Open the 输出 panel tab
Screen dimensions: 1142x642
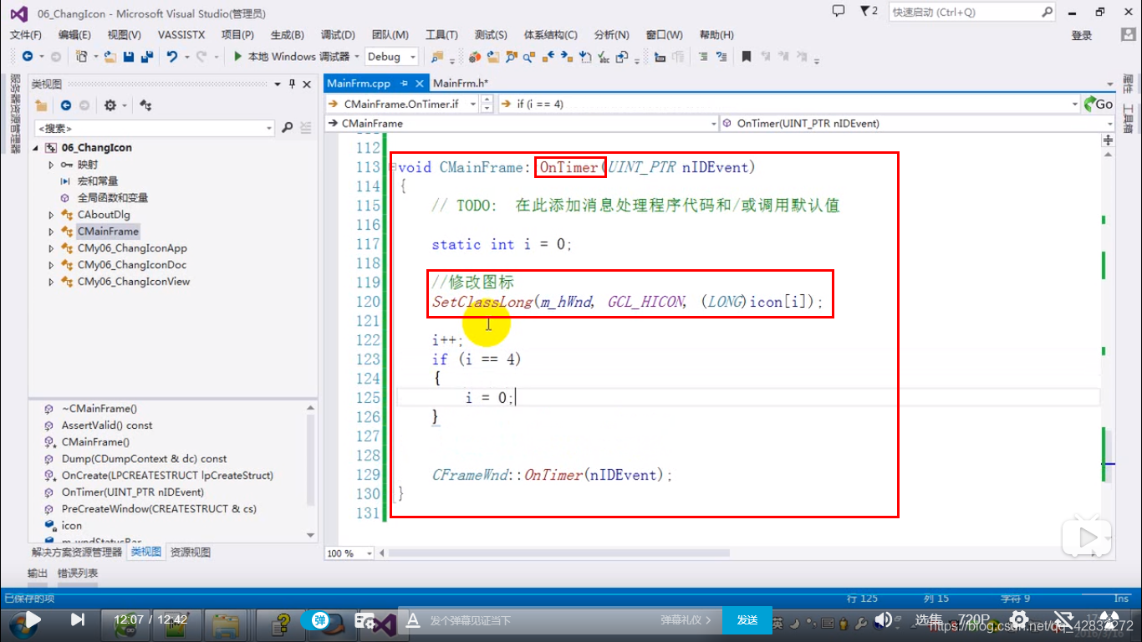coord(38,573)
